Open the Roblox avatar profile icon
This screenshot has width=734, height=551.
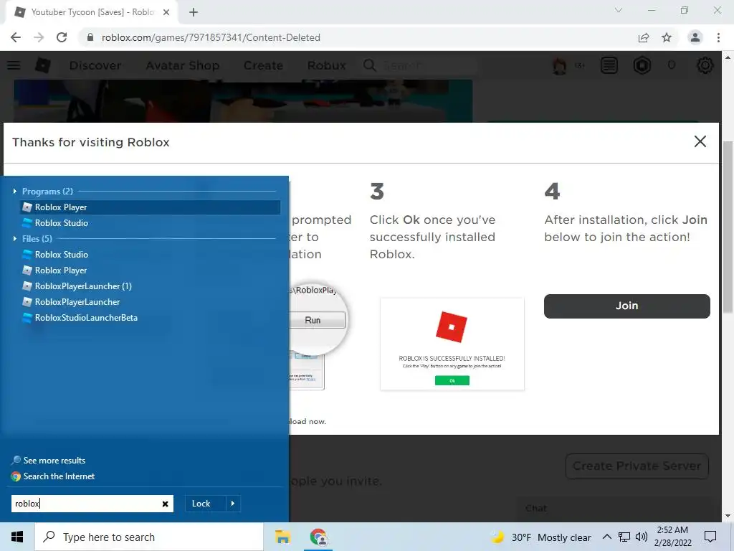coord(559,65)
